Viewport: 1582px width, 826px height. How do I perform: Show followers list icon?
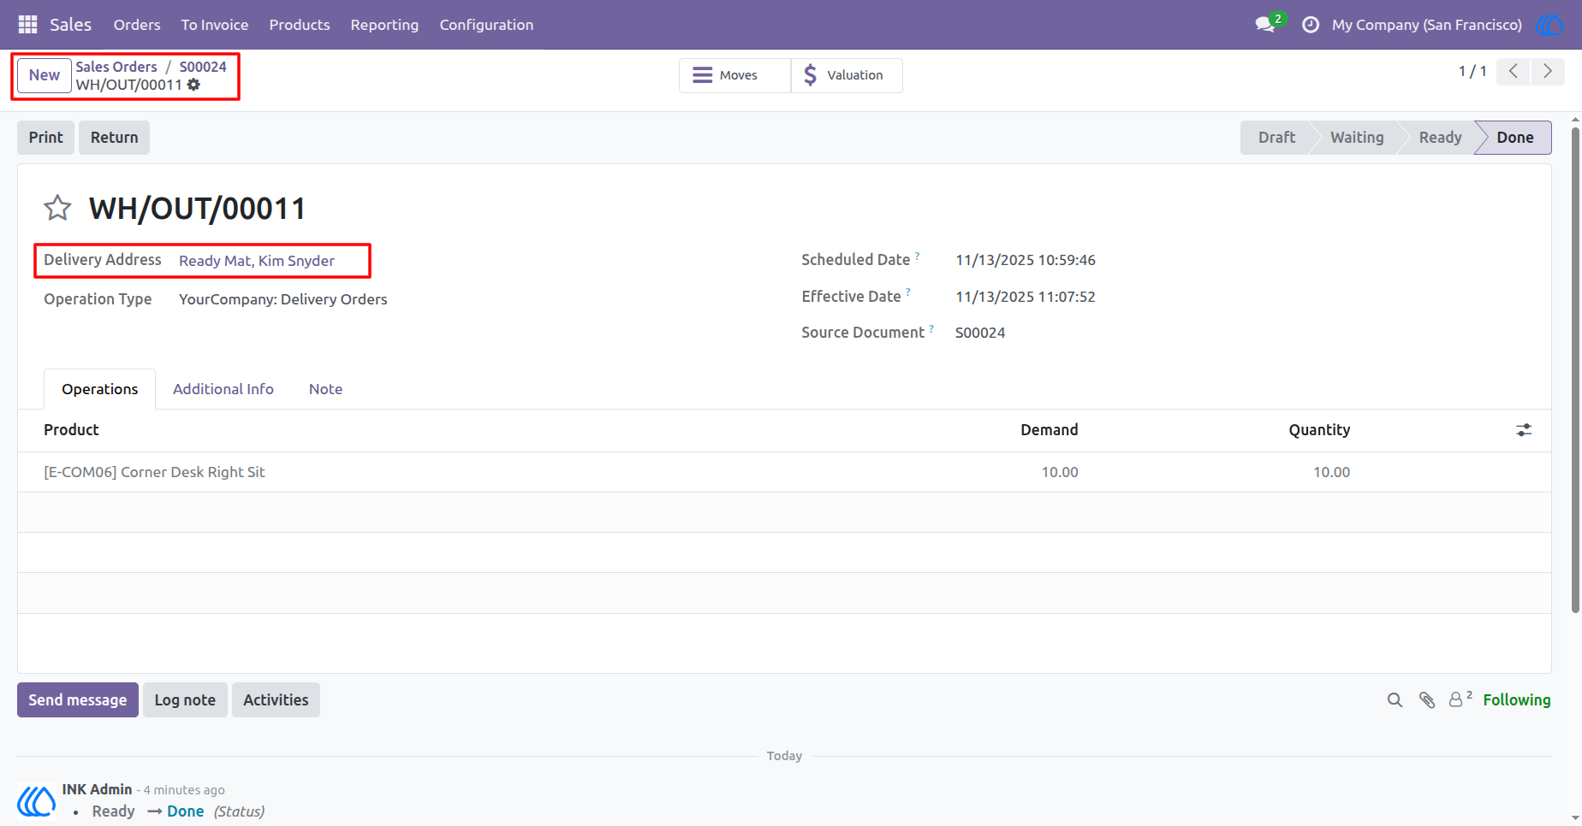pyautogui.click(x=1460, y=699)
